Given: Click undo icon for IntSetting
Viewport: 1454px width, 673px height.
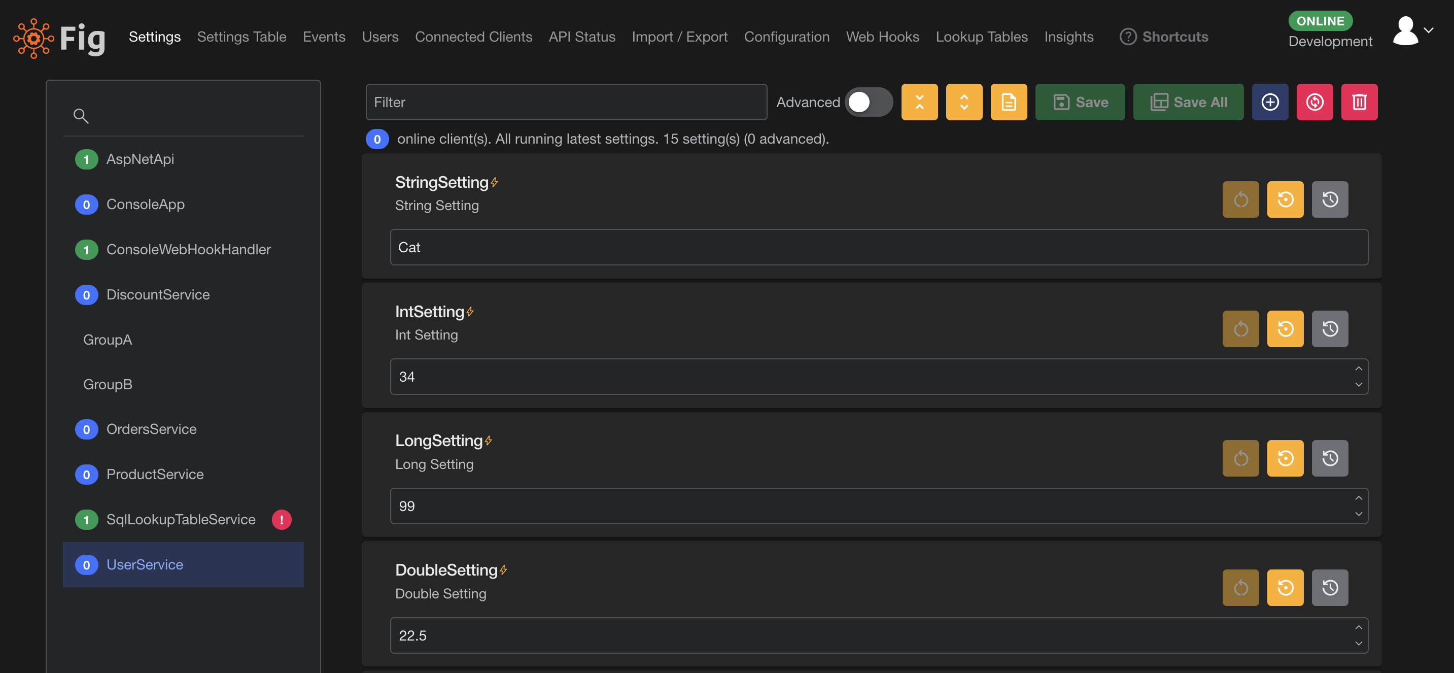Looking at the screenshot, I should pyautogui.click(x=1240, y=328).
